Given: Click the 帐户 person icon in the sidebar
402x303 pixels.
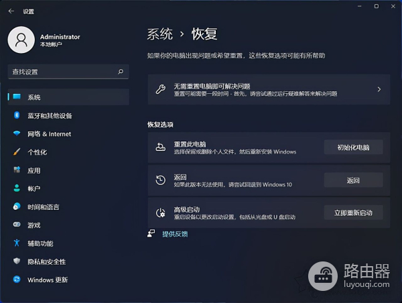Looking at the screenshot, I should [x=17, y=188].
